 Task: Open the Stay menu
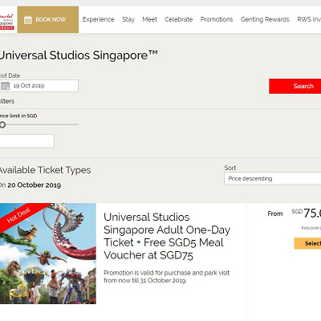pos(128,19)
